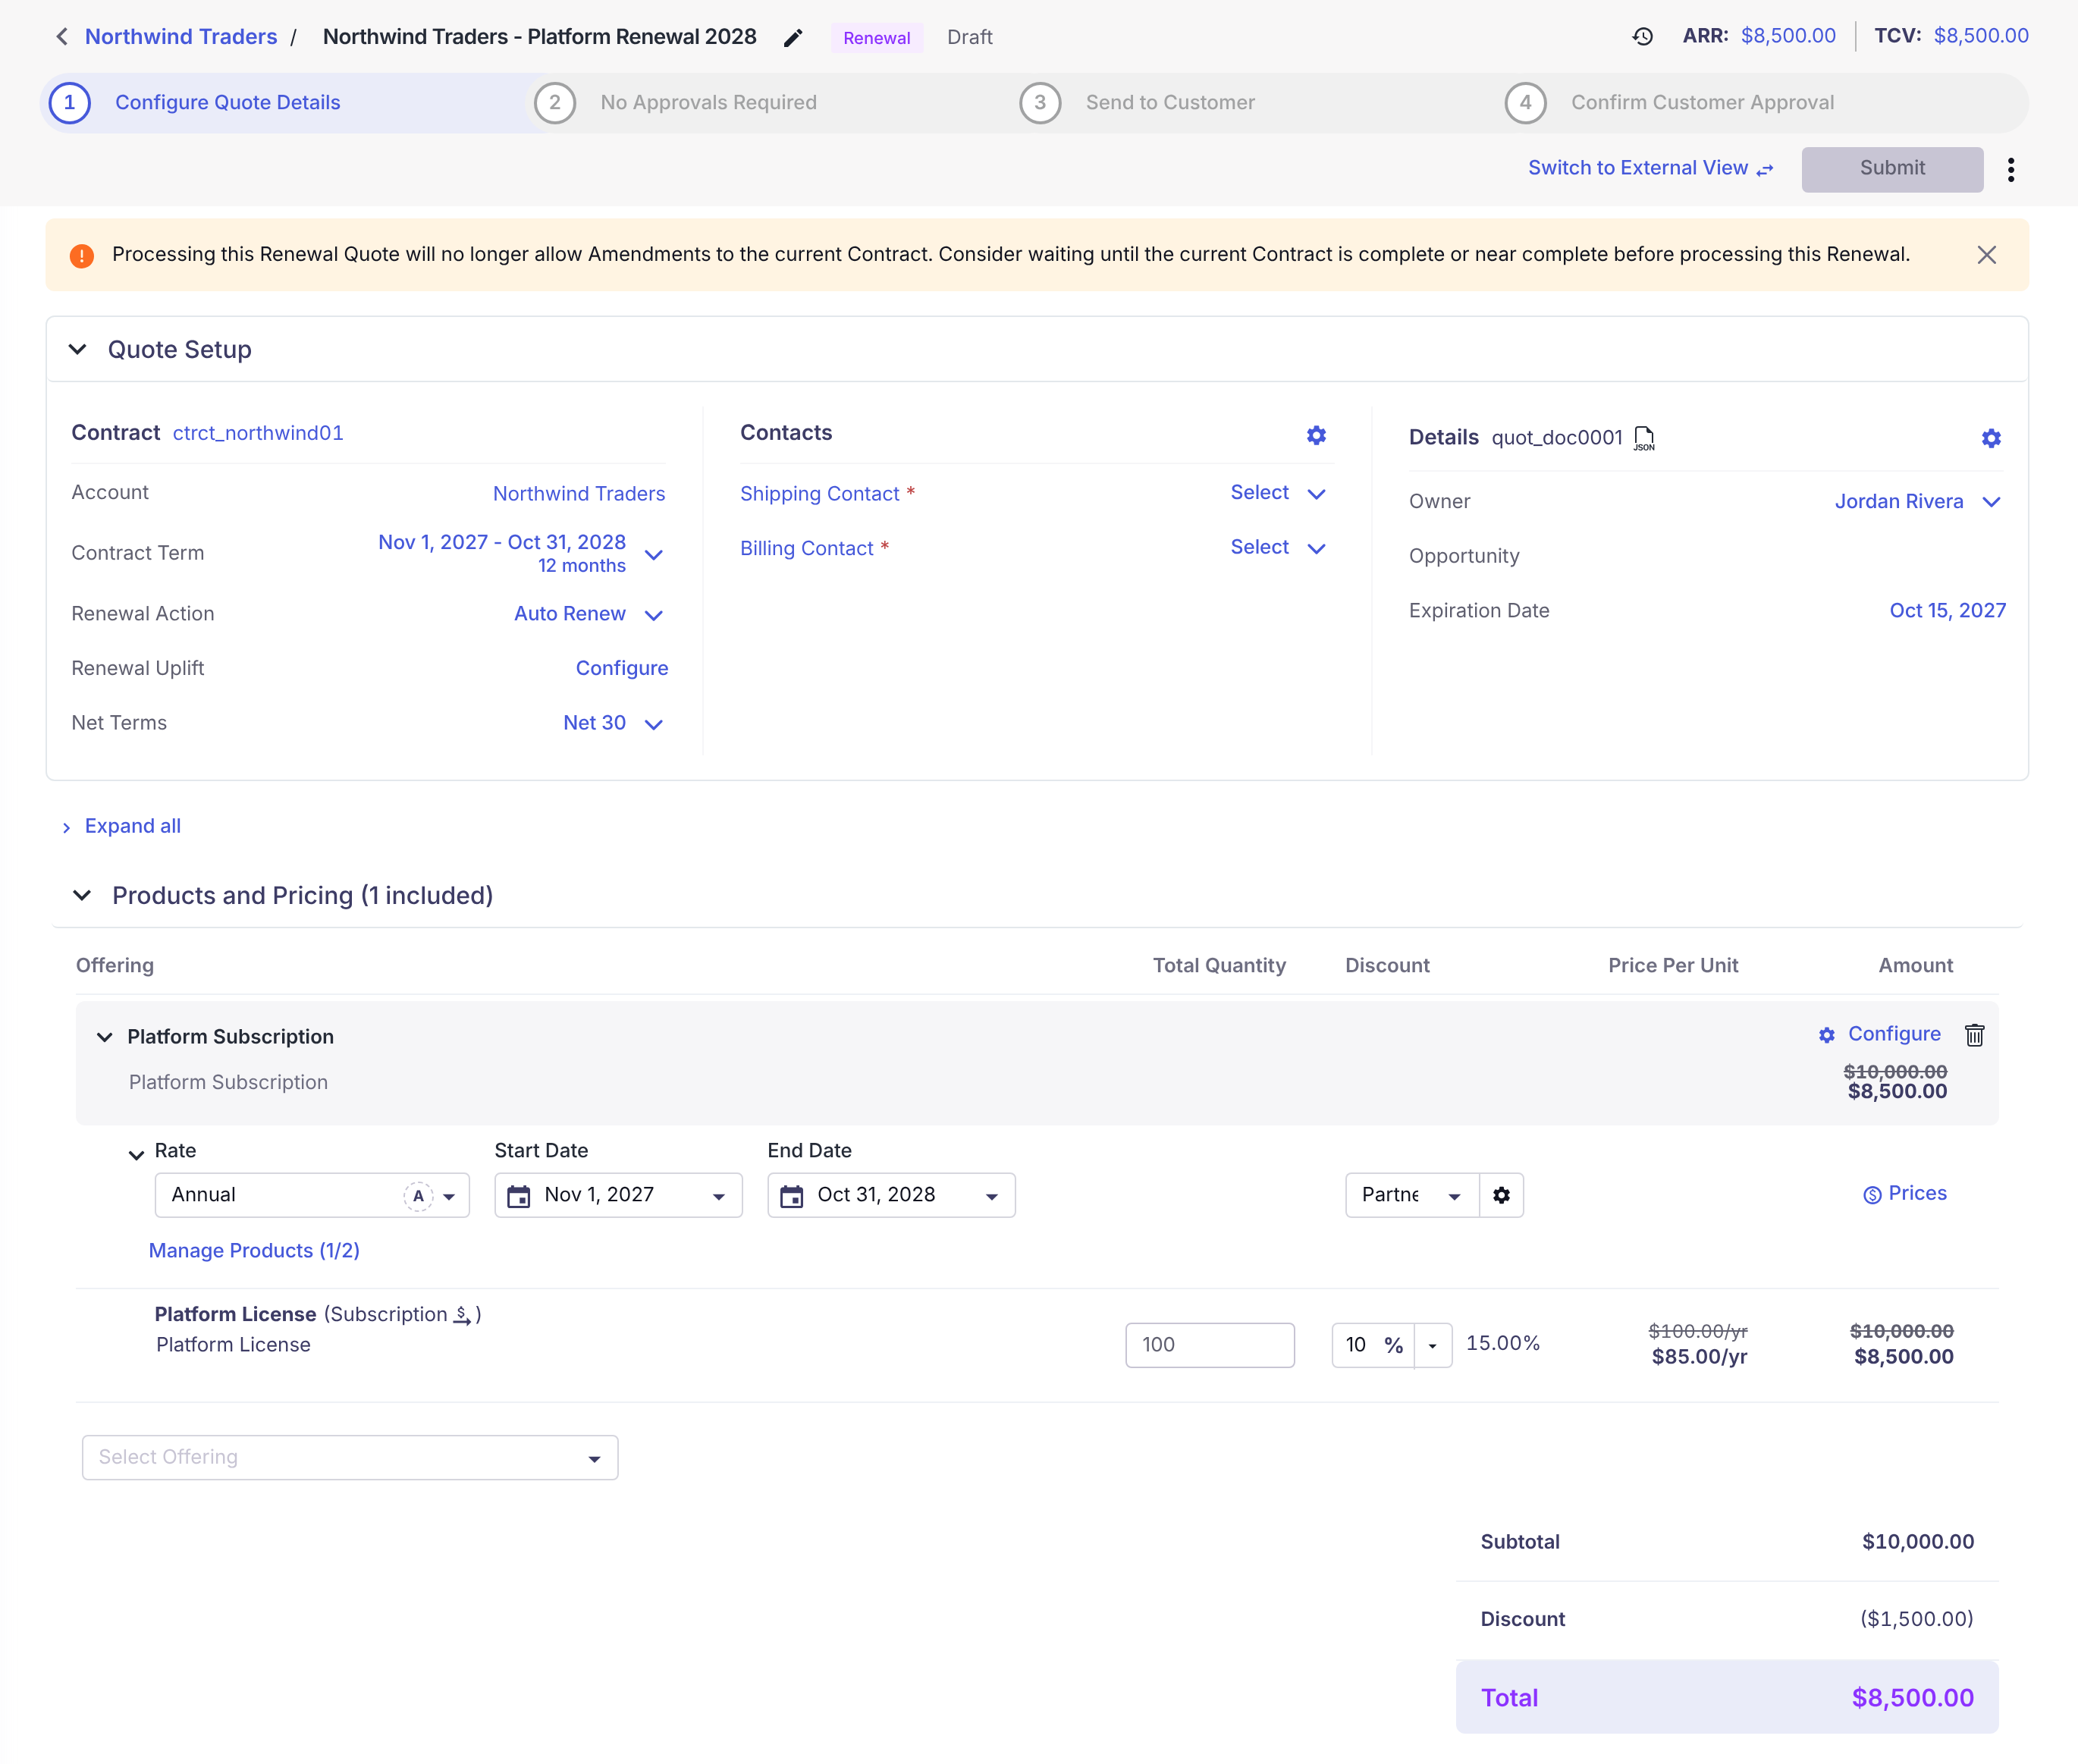
Task: Click Configure for Renewal Uplift
Action: pos(621,668)
